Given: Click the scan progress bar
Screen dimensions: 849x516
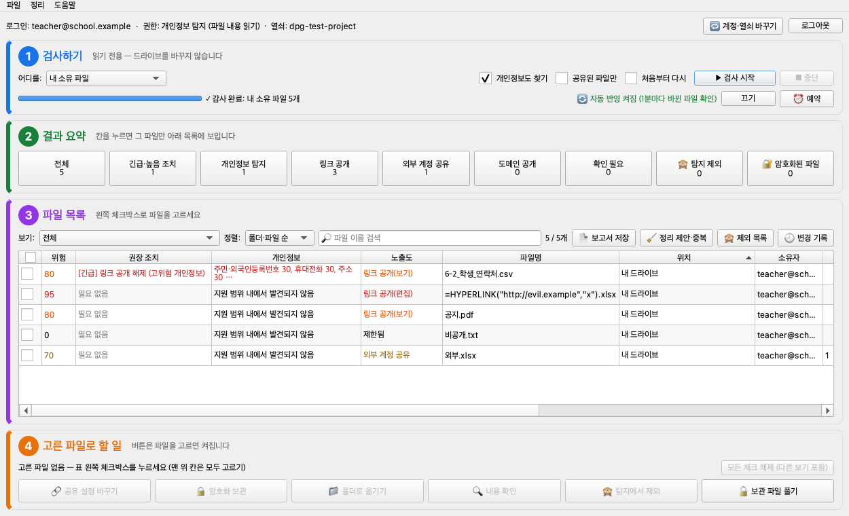Looking at the screenshot, I should (x=110, y=98).
